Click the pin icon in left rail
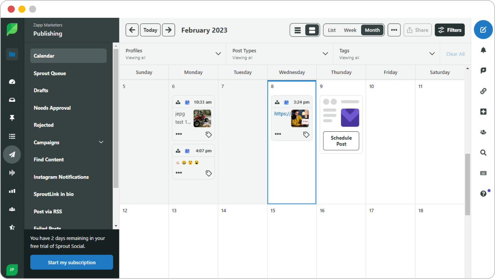This screenshot has height=279, width=495. click(12, 118)
